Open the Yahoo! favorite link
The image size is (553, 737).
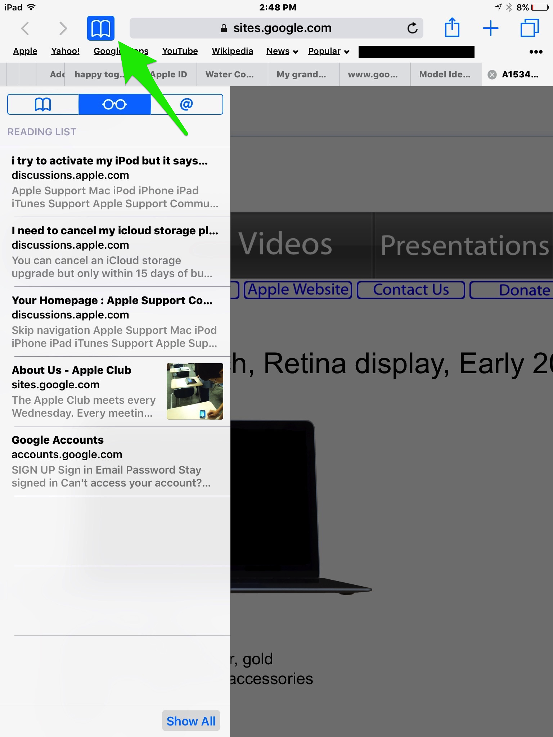(66, 51)
